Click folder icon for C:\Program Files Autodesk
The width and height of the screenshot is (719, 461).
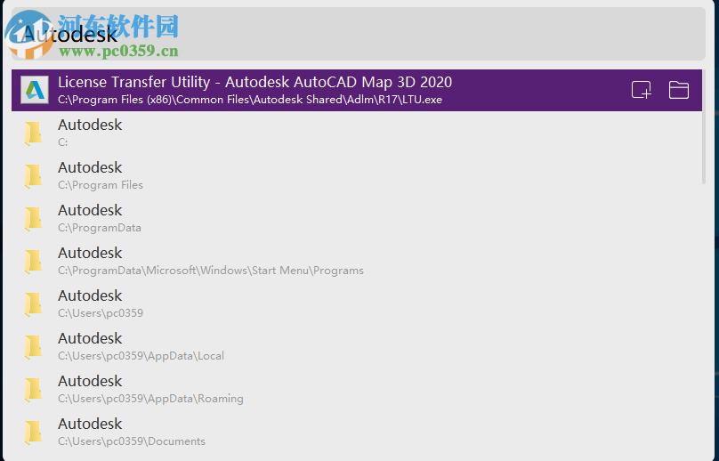coord(34,175)
